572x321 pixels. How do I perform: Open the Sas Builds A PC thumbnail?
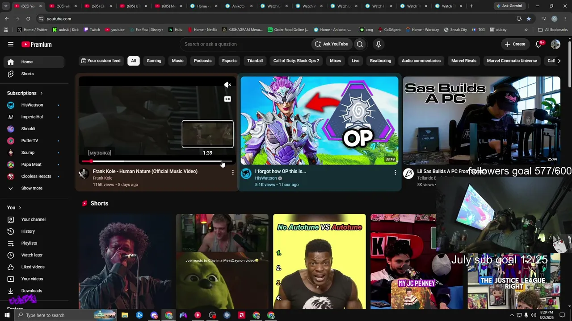coord(482,120)
